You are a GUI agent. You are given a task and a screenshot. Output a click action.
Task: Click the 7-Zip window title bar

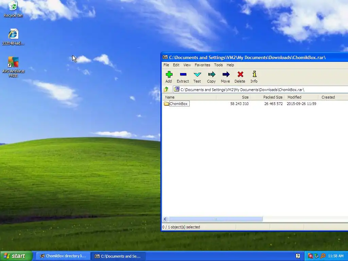click(x=254, y=57)
